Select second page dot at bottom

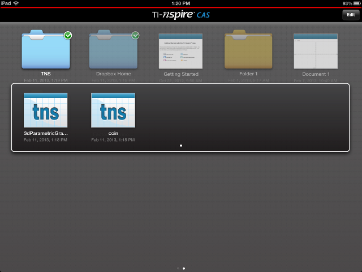184,268
